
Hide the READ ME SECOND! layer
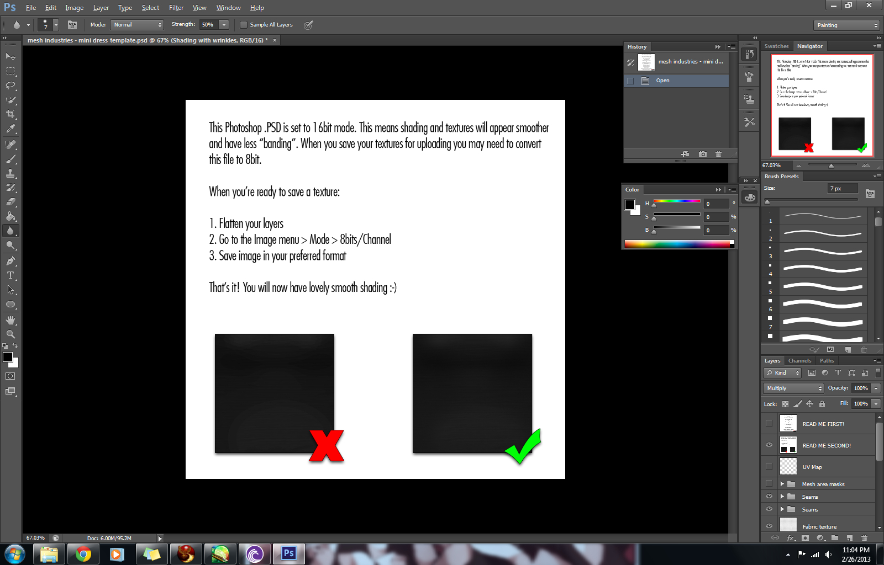[769, 445]
